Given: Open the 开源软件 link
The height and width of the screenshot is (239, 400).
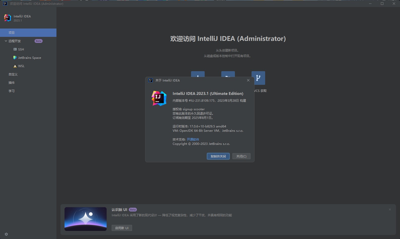Looking at the screenshot, I should (x=193, y=139).
